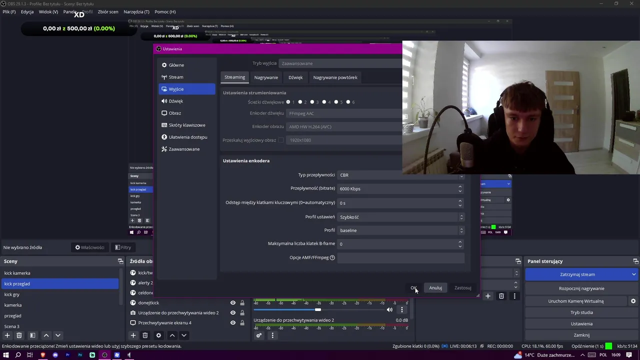Viewport: 640px width, 360px height.
Task: Select audio track 2 radio button
Action: click(x=300, y=102)
